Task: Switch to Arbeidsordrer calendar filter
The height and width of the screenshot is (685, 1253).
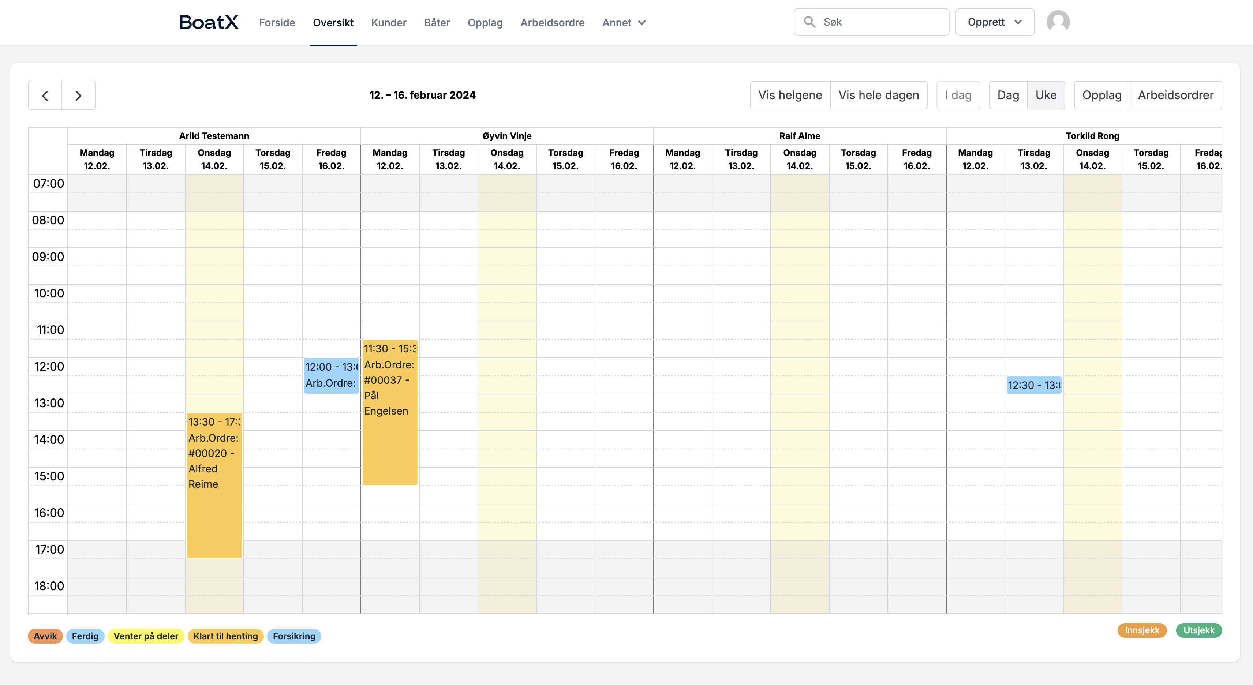Action: point(1175,96)
